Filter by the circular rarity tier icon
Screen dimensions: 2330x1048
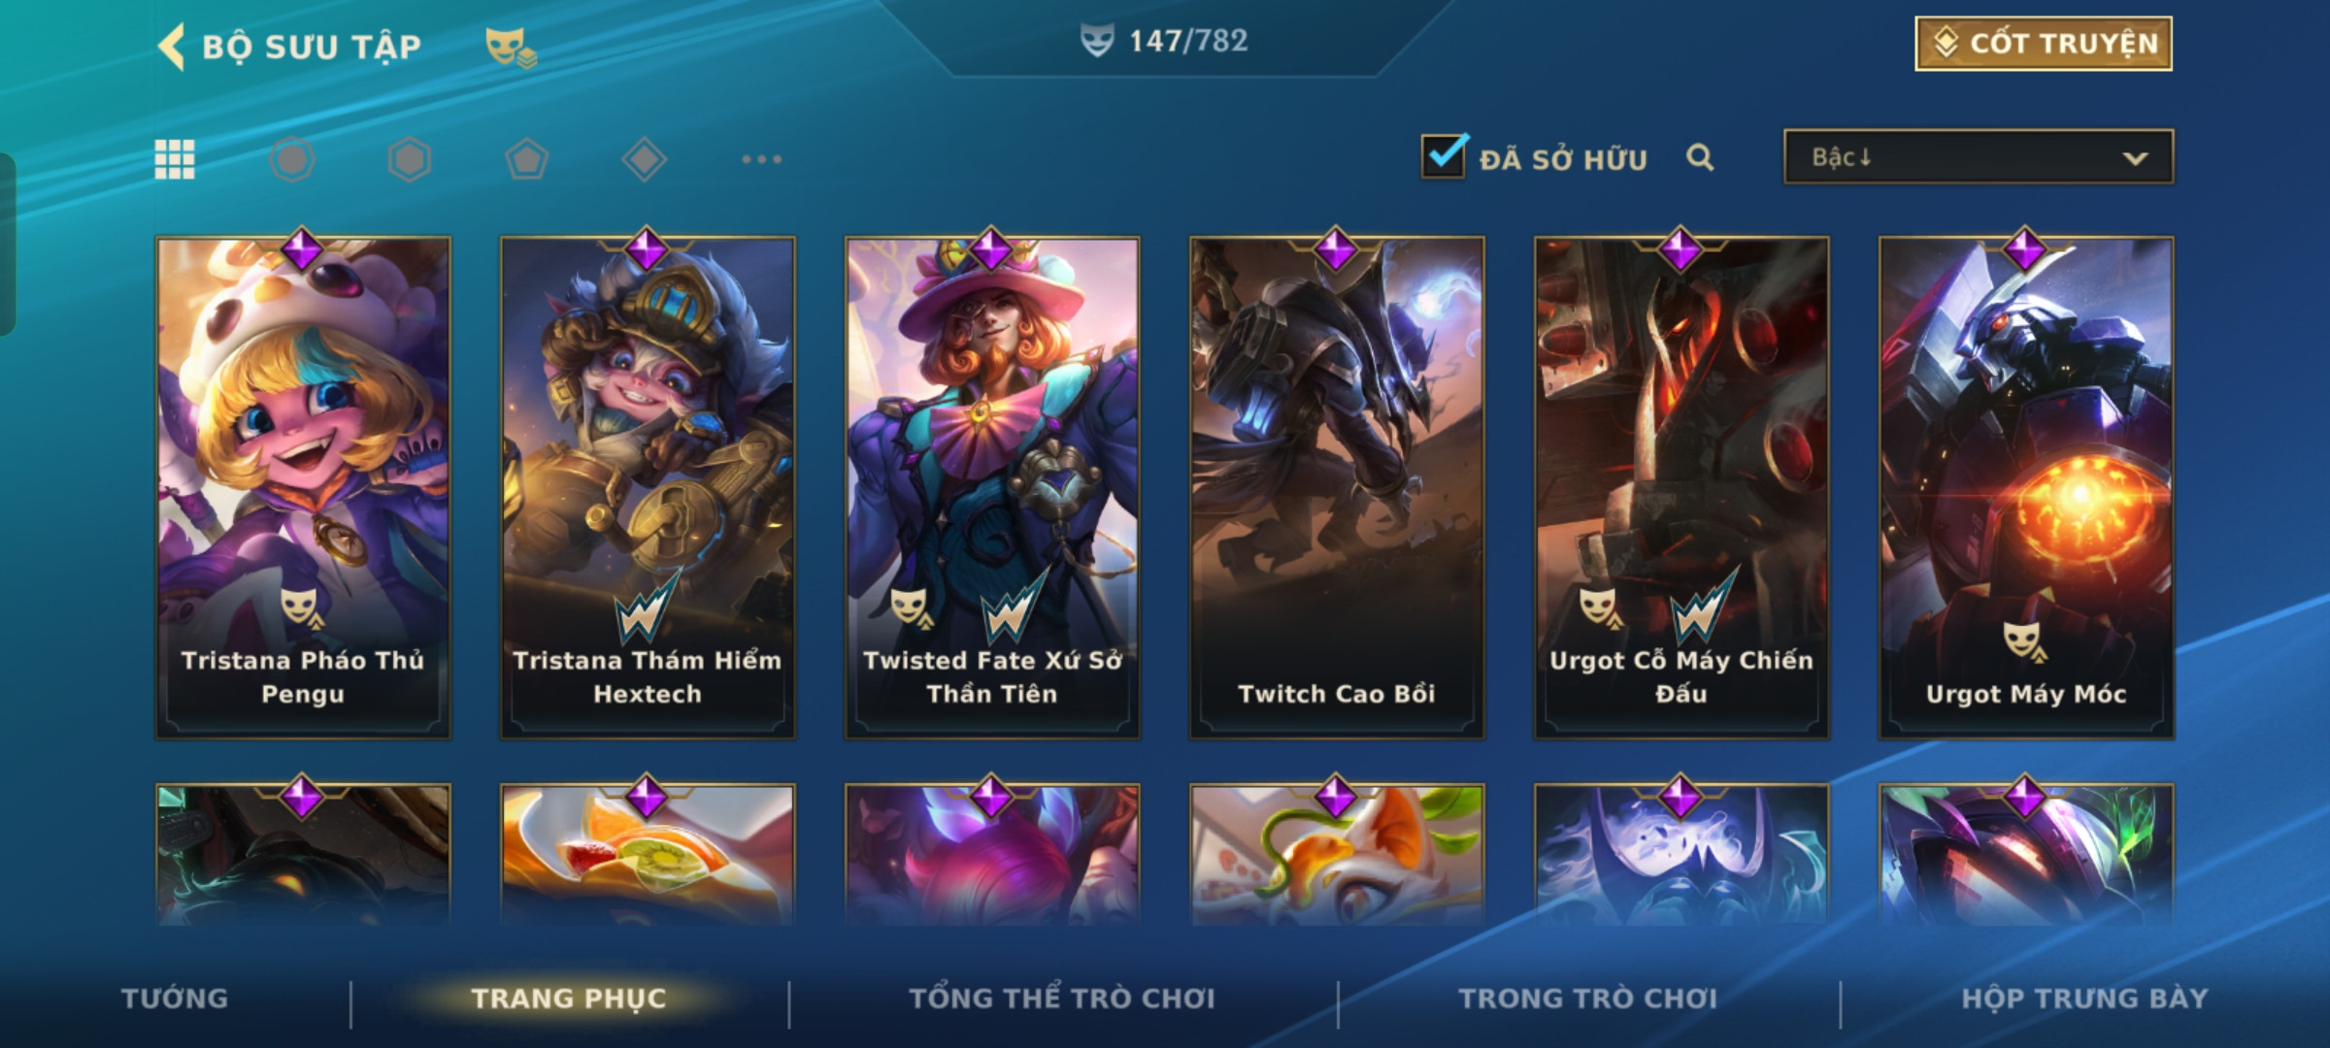292,159
